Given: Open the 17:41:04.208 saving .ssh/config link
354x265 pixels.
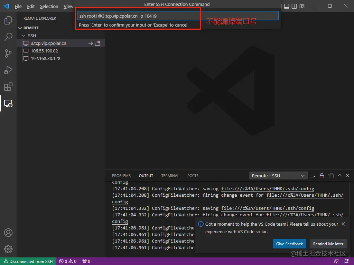Looking at the screenshot, I should [x=268, y=189].
